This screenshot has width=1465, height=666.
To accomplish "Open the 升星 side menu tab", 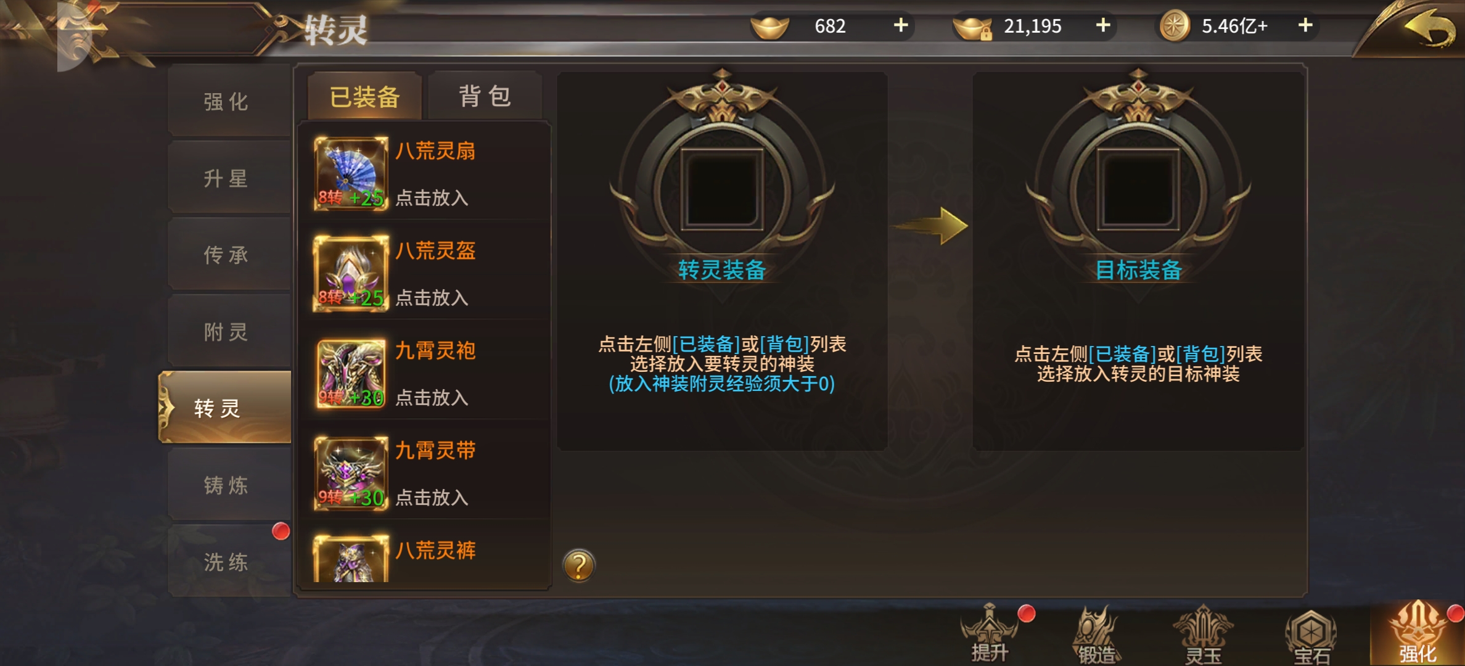I will point(226,178).
